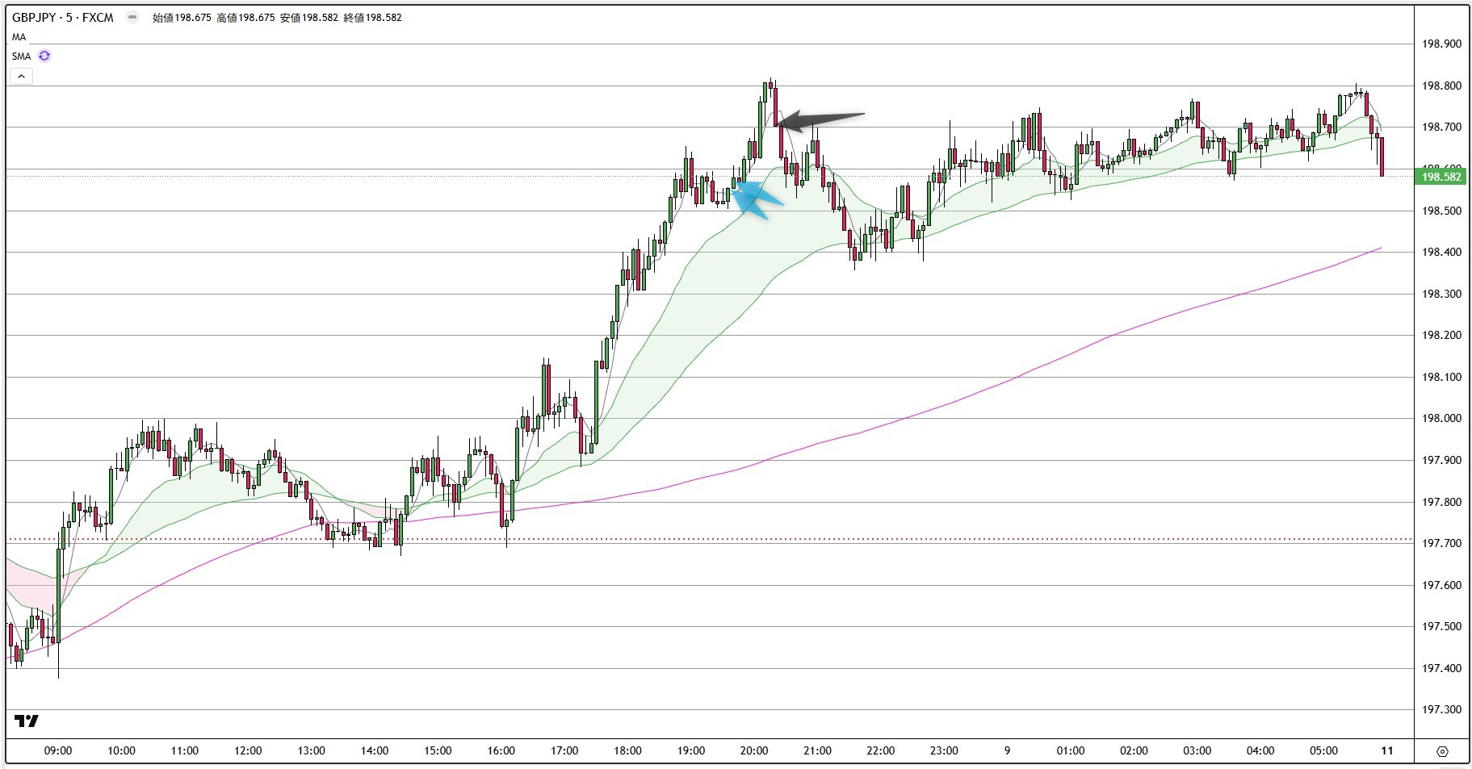
Task: Click the 18:00 time axis label
Action: (627, 750)
